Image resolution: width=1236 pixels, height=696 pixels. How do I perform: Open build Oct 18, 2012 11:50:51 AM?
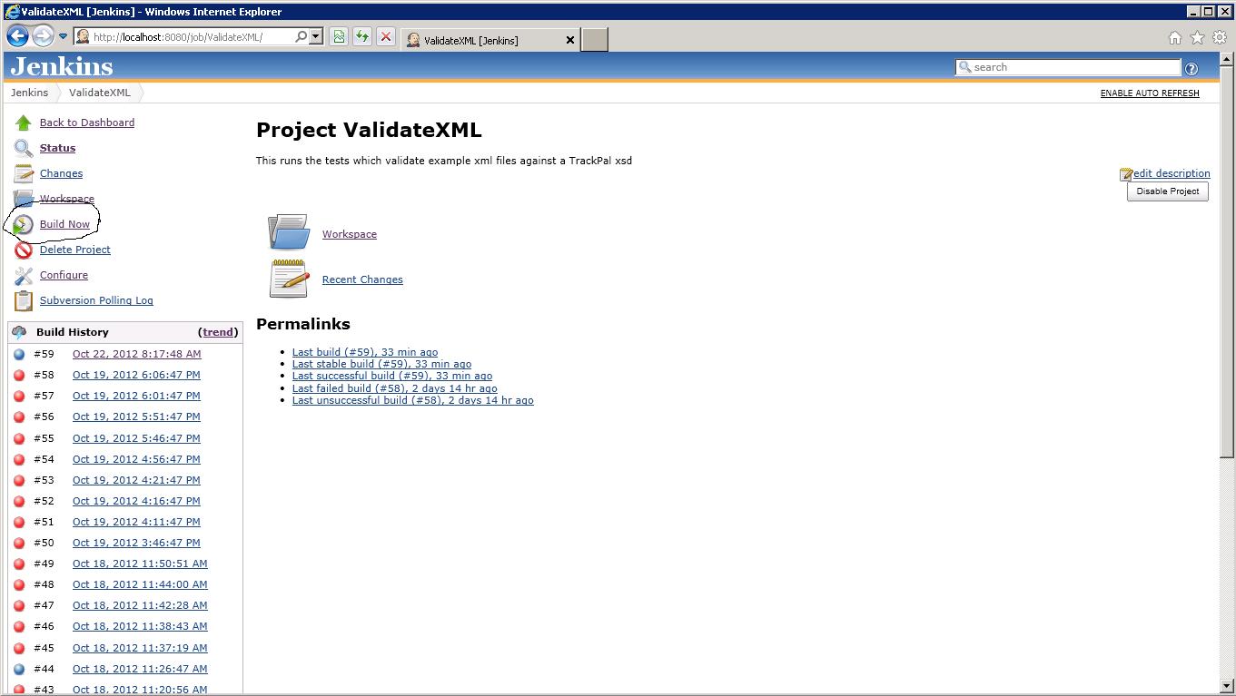pyautogui.click(x=140, y=564)
